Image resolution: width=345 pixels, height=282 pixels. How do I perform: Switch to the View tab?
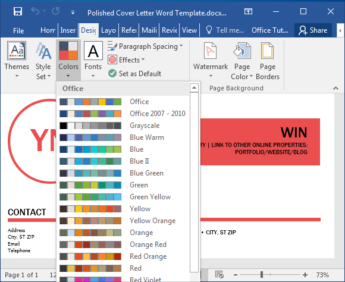pos(189,30)
